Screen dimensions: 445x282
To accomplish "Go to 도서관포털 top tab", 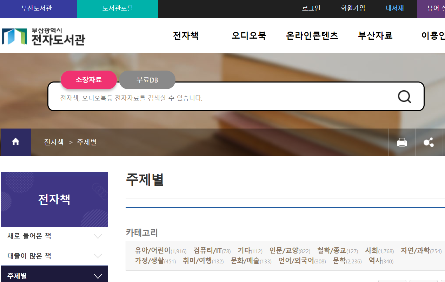I will (118, 8).
